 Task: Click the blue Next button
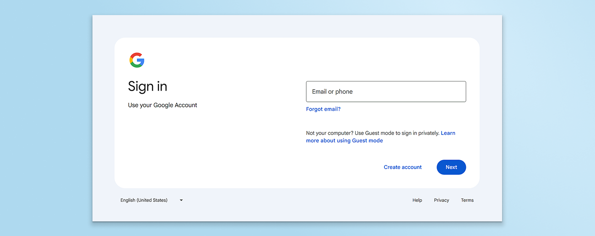tap(451, 167)
